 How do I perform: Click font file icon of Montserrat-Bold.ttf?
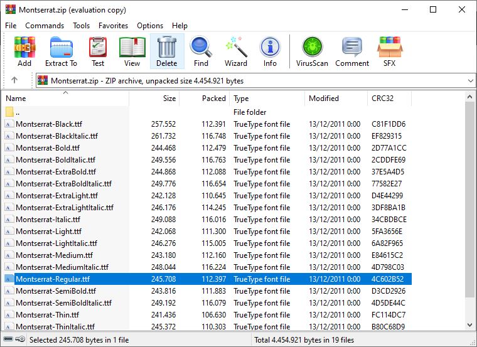(9, 148)
